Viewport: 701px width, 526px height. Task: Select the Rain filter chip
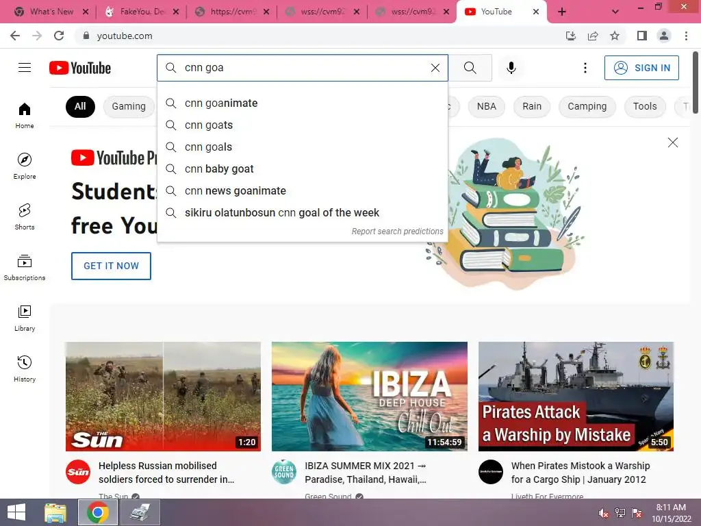pos(532,106)
